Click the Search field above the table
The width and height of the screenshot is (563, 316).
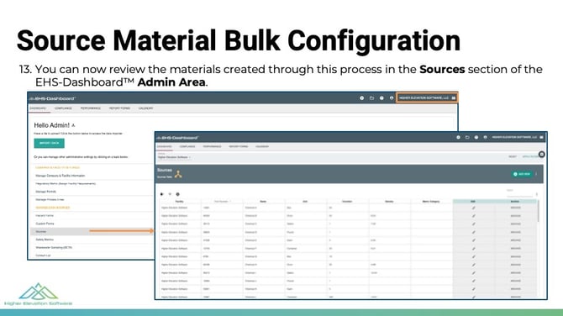tap(520, 194)
